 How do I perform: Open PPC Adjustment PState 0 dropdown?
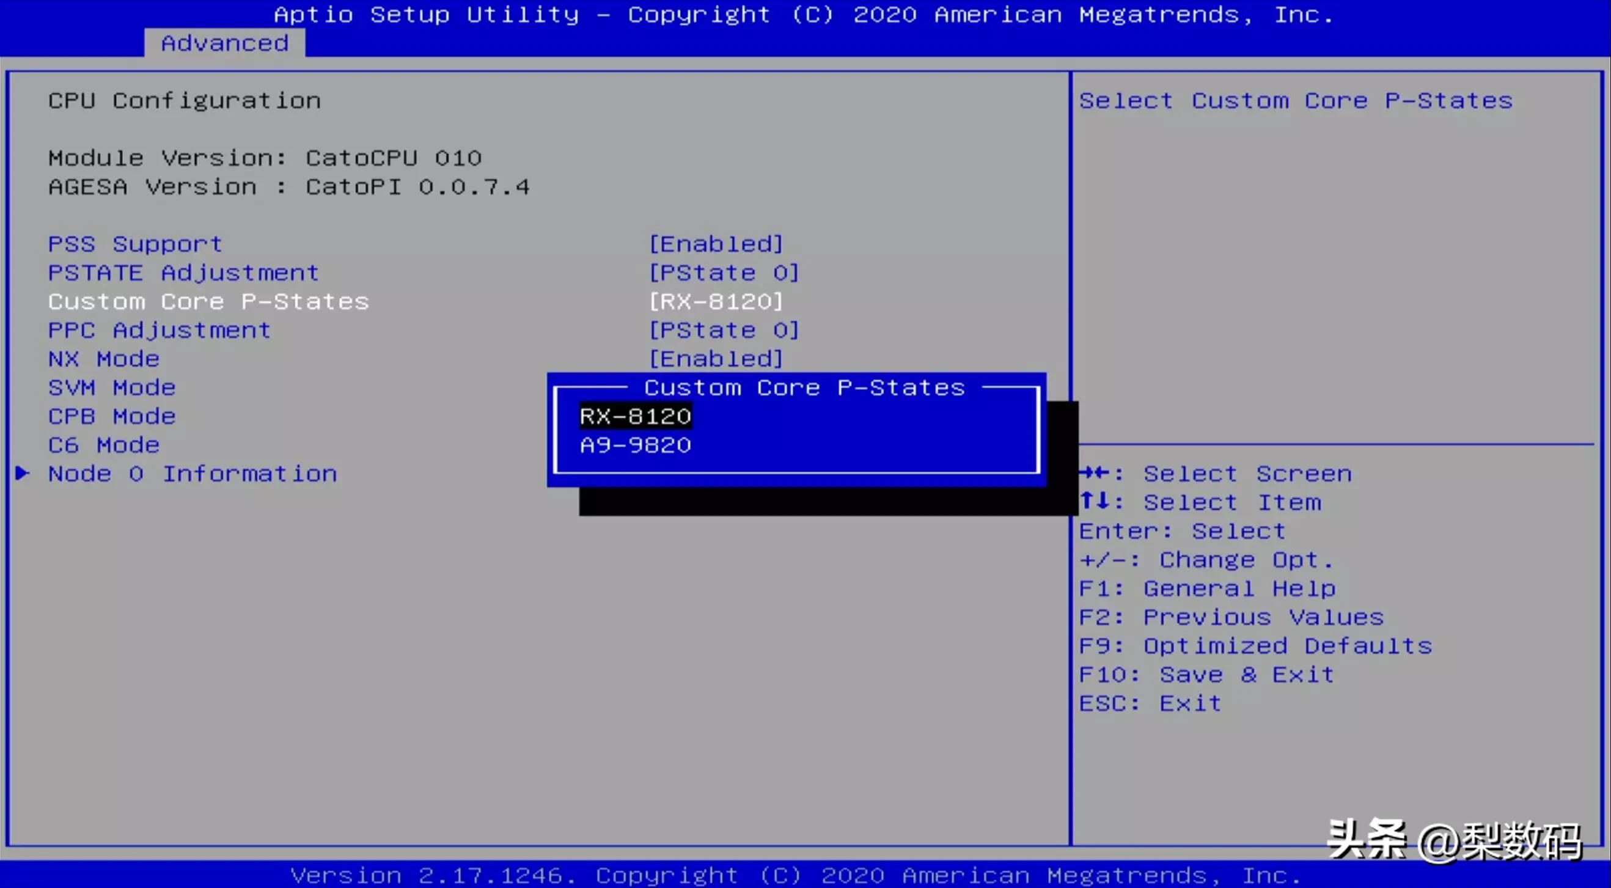(x=724, y=330)
